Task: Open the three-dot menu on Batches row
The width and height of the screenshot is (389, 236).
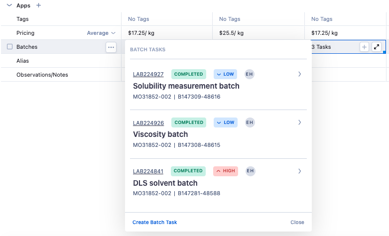Action: pos(111,47)
